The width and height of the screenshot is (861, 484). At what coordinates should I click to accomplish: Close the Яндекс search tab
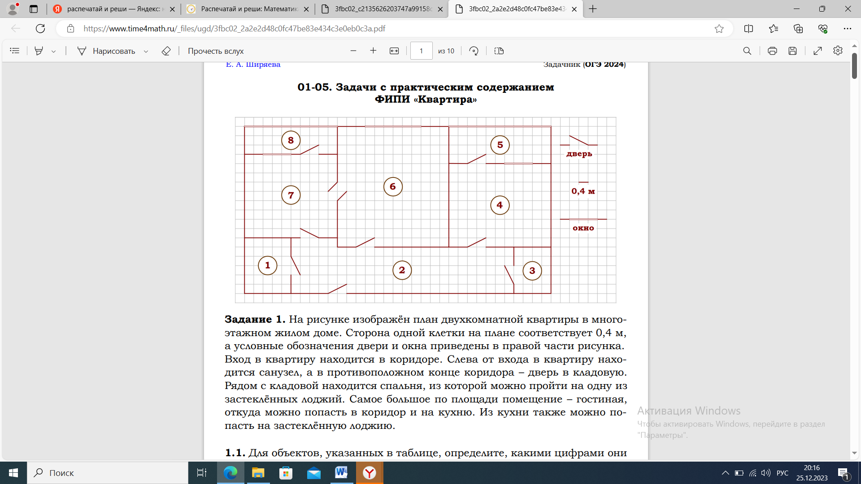point(172,9)
